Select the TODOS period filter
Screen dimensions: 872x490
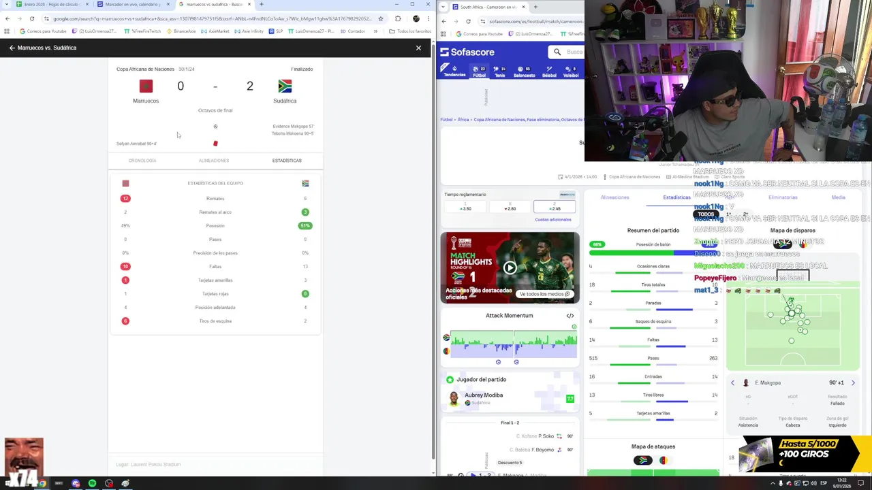coord(706,214)
